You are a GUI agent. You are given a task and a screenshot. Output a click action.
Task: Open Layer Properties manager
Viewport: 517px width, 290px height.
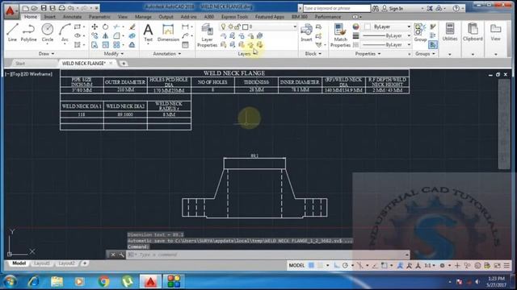point(207,35)
